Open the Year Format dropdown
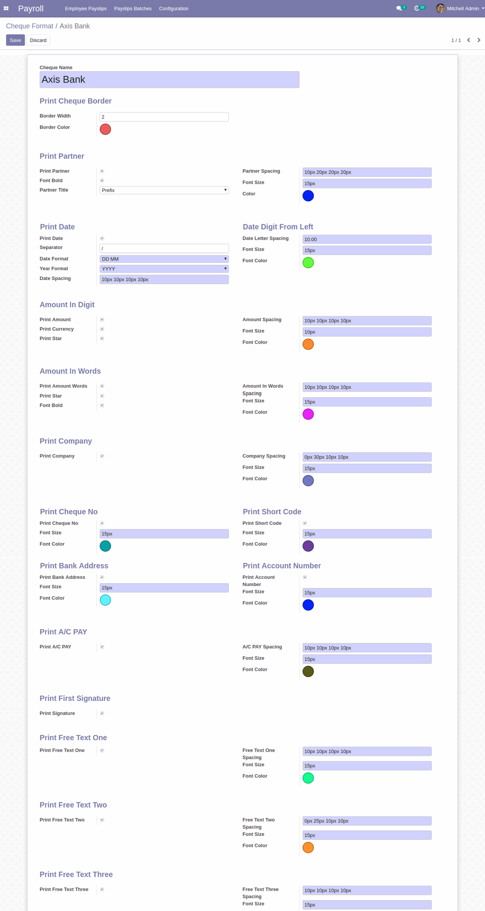485x911 pixels. pyautogui.click(x=164, y=269)
